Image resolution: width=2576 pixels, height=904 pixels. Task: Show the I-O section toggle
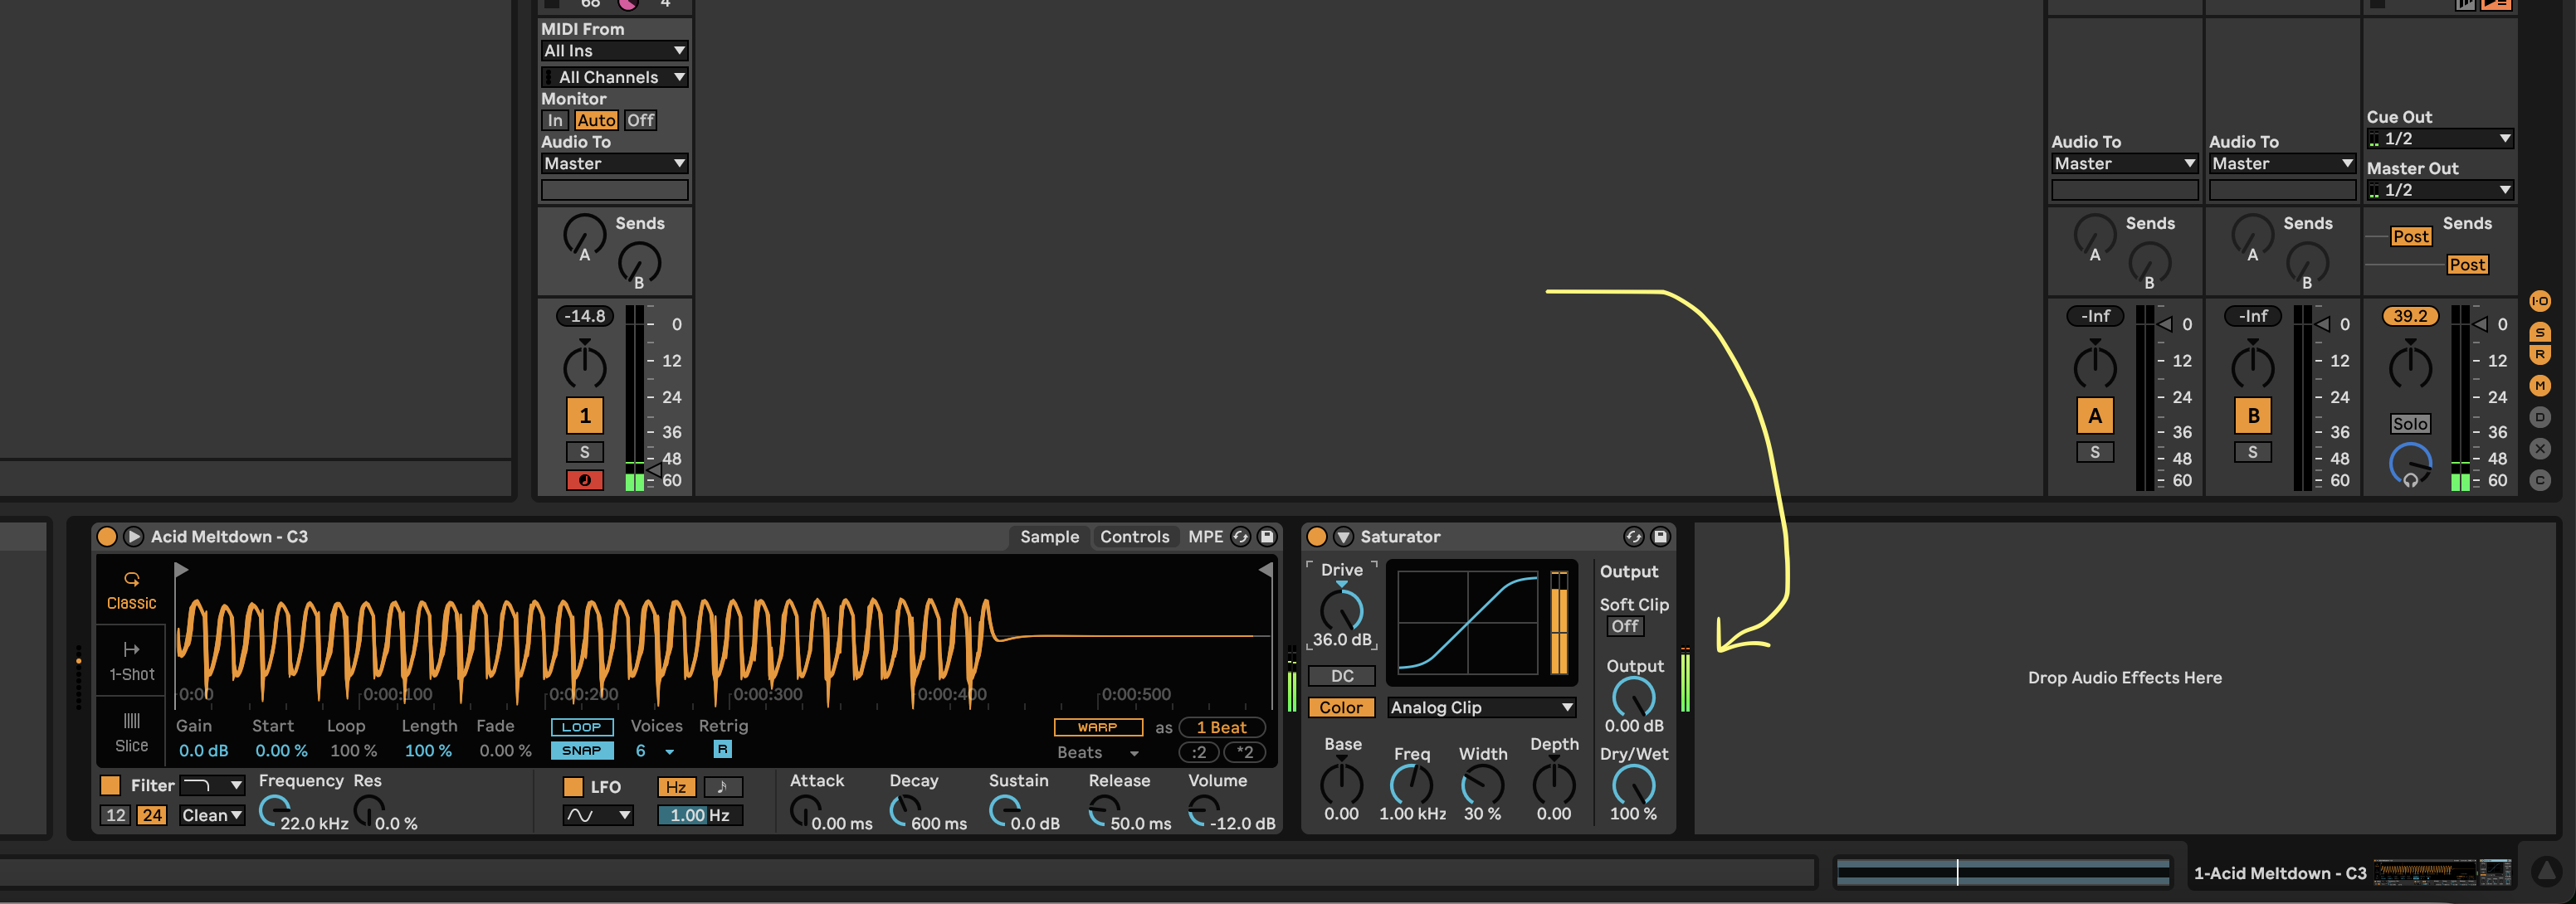(2539, 301)
